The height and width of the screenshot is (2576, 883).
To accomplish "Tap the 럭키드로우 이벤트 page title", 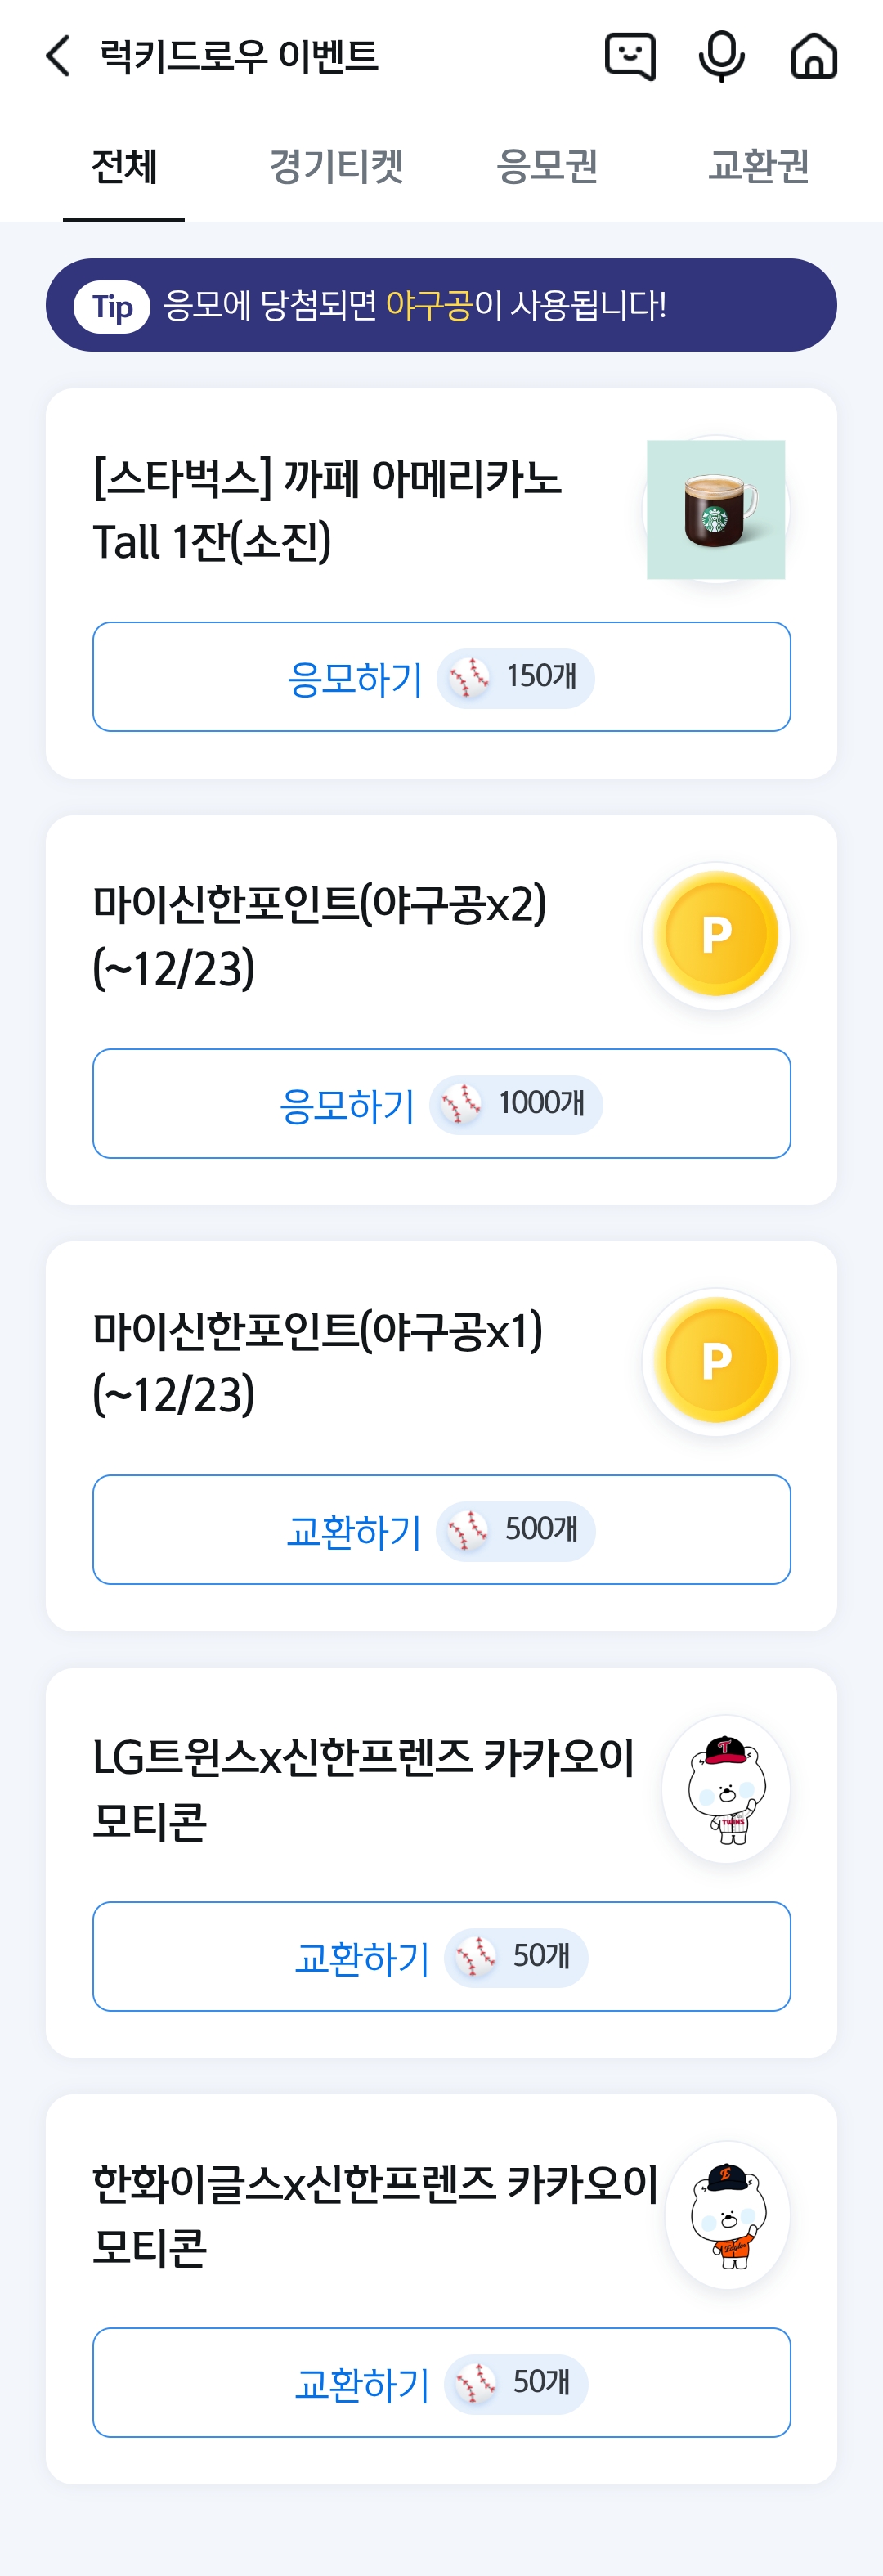I will click(239, 56).
